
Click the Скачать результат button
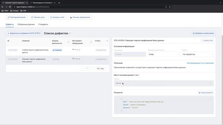pos(206,93)
